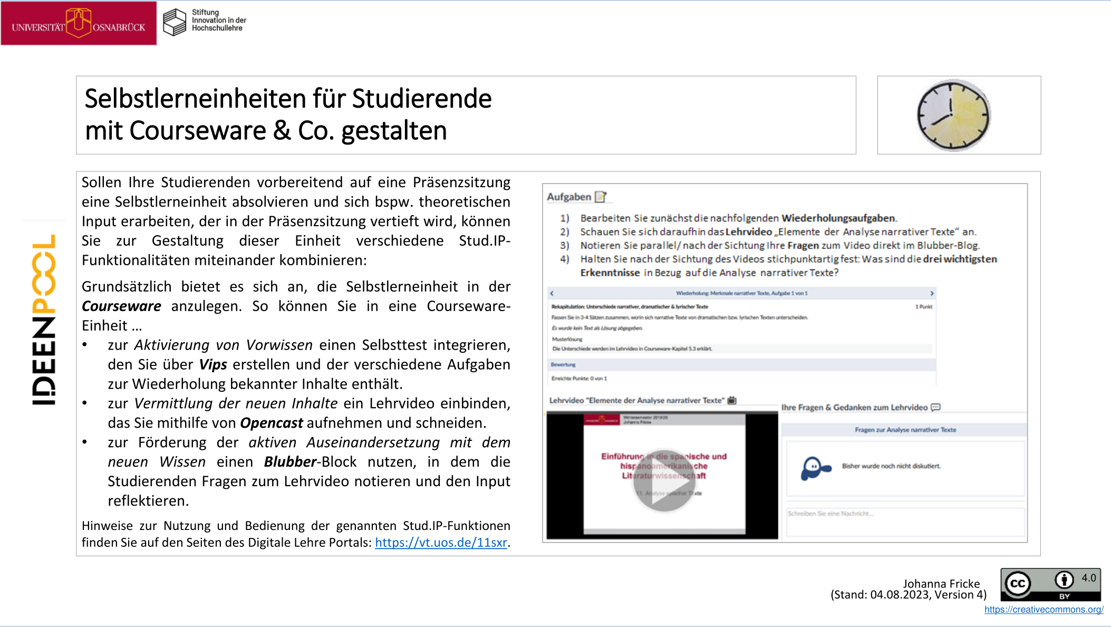Click task 1 'Bearbeiten Sie zunächst' line

(x=738, y=218)
